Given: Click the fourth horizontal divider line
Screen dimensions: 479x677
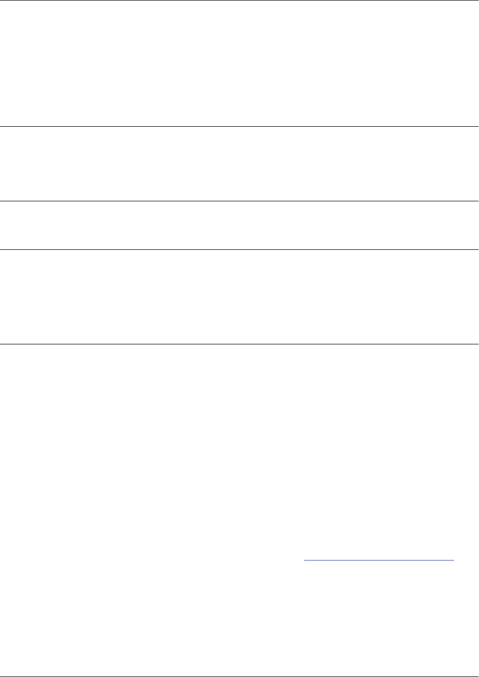Looking at the screenshot, I should [239, 249].
